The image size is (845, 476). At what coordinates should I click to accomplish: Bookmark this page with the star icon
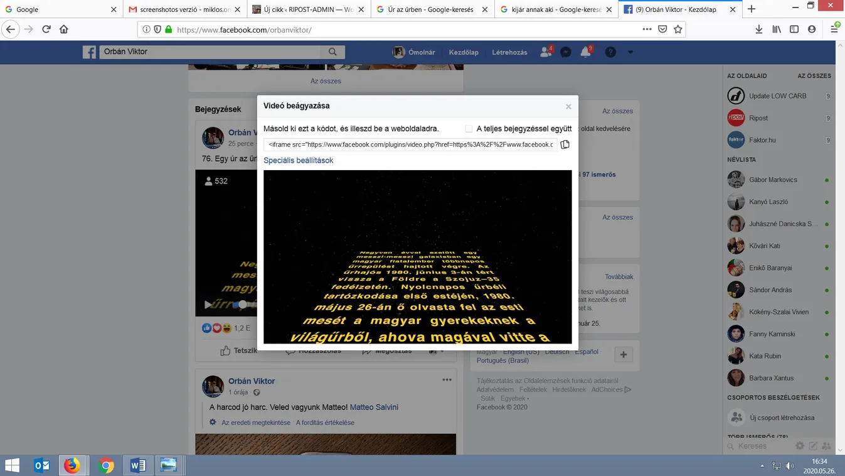[678, 30]
